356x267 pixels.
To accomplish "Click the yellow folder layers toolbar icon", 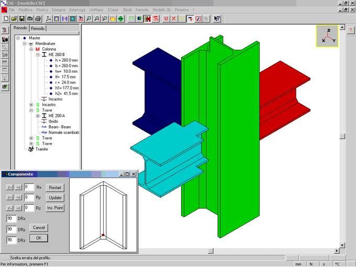I will click(x=113, y=19).
